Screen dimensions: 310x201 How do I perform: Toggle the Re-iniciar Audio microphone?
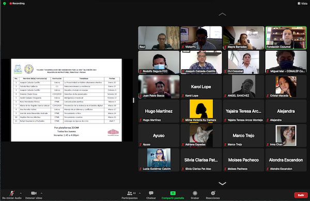click(12, 193)
